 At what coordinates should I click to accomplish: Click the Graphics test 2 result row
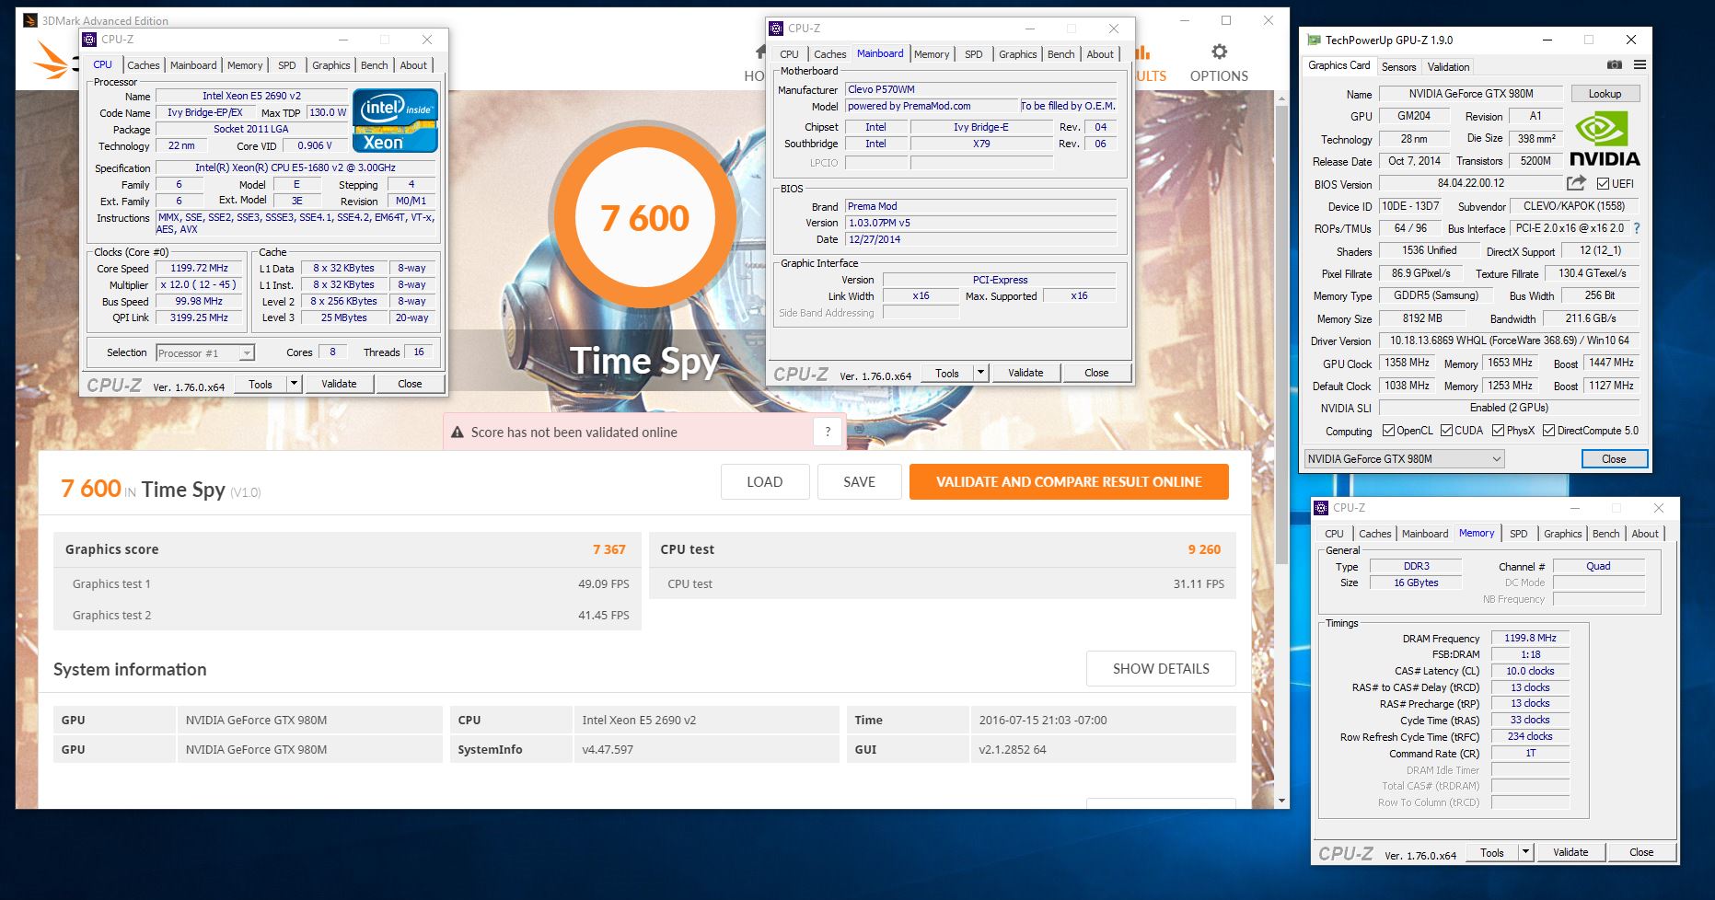pos(347,615)
